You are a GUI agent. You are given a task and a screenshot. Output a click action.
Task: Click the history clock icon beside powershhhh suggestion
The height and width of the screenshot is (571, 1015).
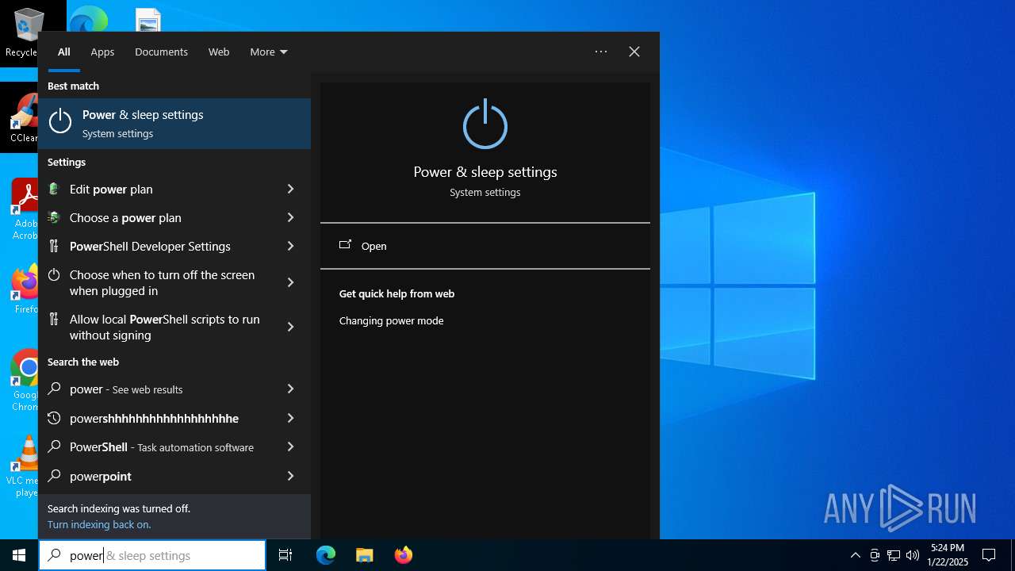(x=54, y=418)
